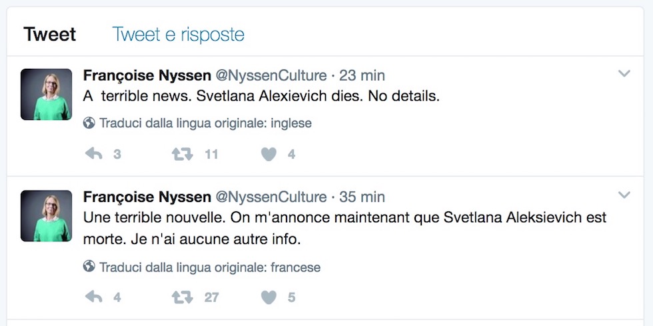Like the French 'terrible nouvelle' tweet
This screenshot has height=326, width=653.
coord(268,297)
